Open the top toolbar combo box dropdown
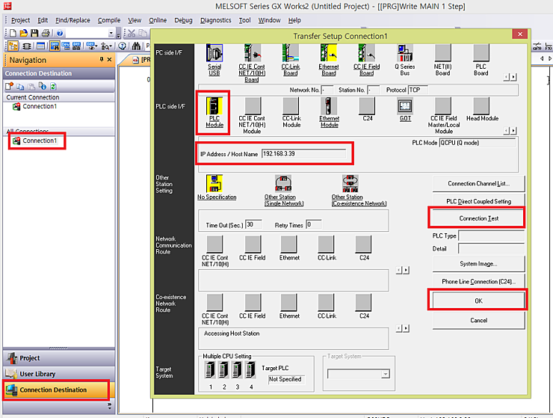553x418 pixels. coord(111,34)
